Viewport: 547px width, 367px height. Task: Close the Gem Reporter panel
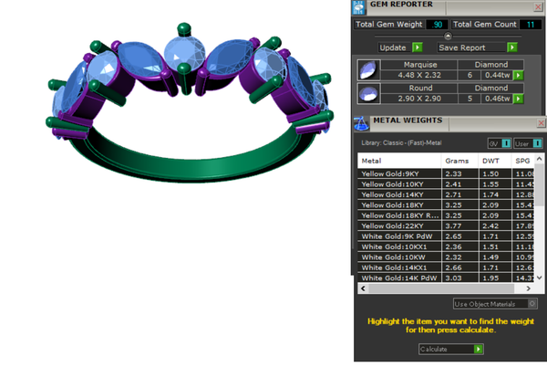click(538, 7)
